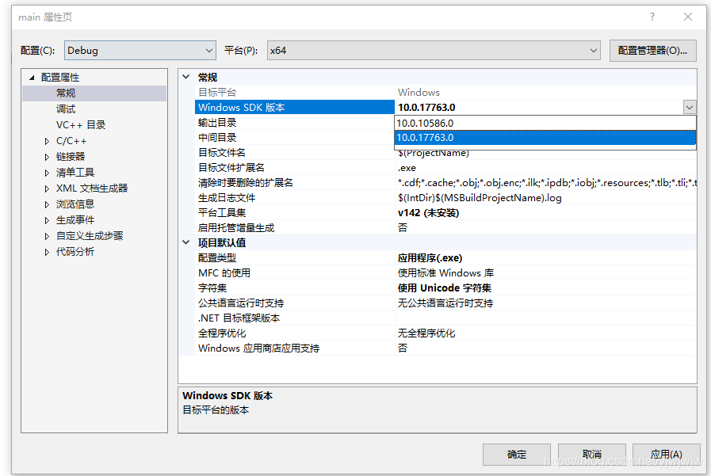This screenshot has width=711, height=476.
Task: Open the 平台 x64 combo box
Action: [x=434, y=50]
